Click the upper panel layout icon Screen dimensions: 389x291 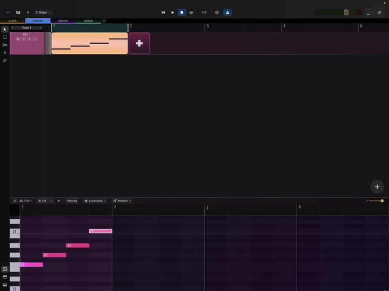tap(5, 277)
